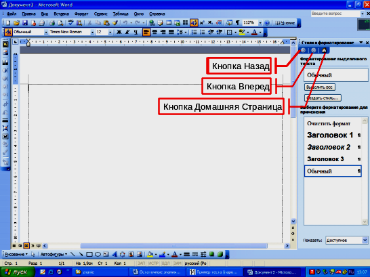The image size is (370, 277).
Task: Open the Показать dropdown Доступное
Action: [x=365, y=240]
